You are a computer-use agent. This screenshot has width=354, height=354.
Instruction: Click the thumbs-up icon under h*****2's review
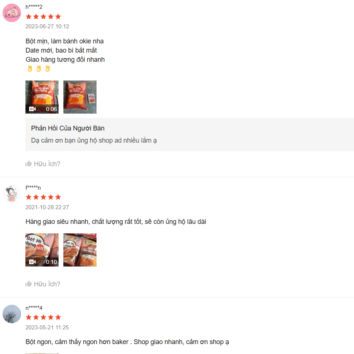pyautogui.click(x=28, y=164)
